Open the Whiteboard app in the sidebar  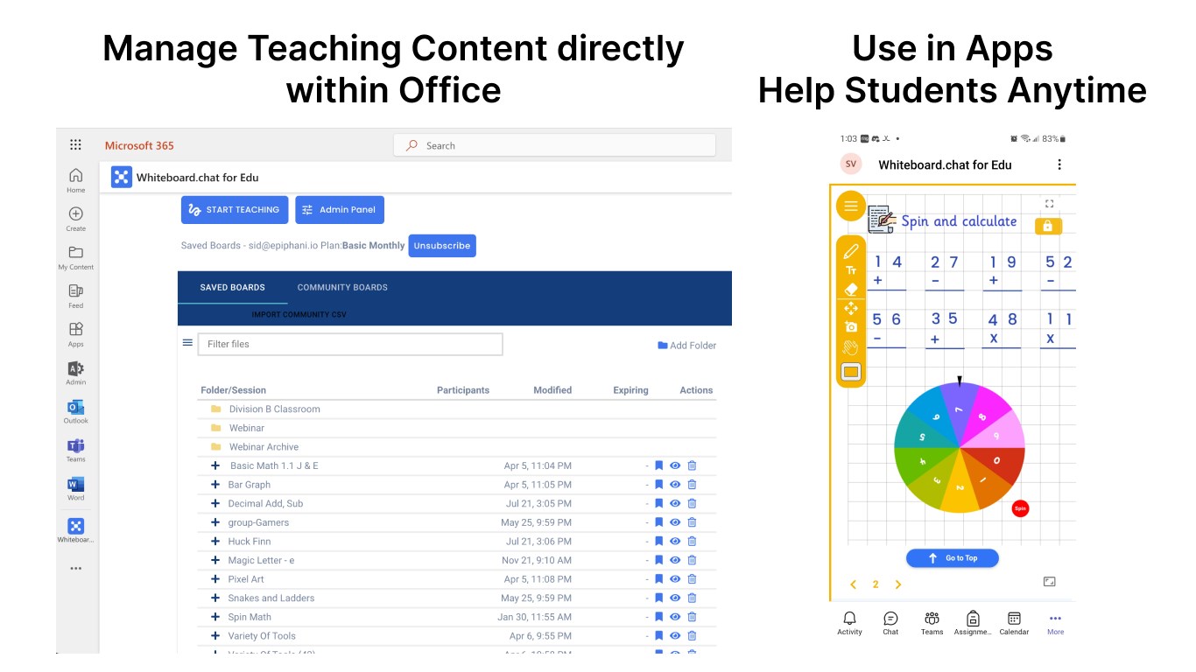coord(76,529)
